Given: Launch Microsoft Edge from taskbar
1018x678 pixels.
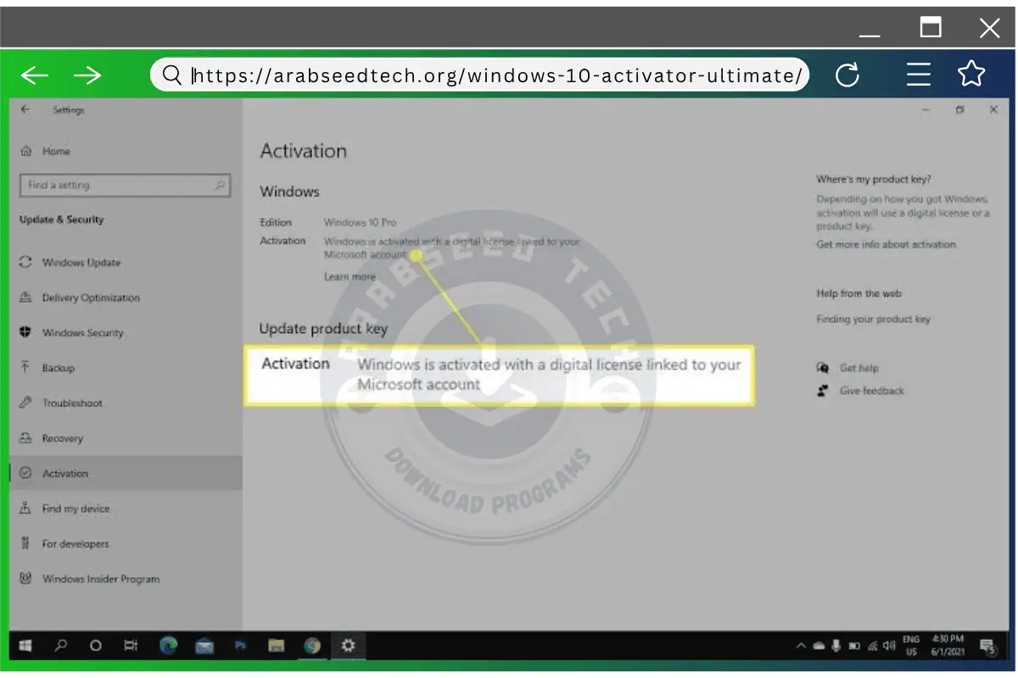Looking at the screenshot, I should 168,646.
